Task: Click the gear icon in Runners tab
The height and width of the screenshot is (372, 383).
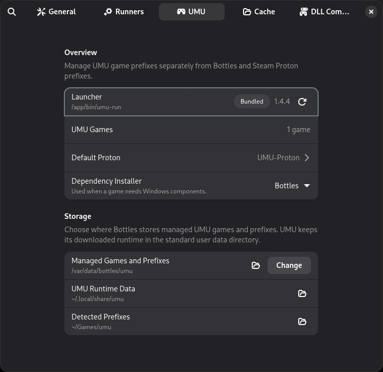Action: [x=108, y=12]
